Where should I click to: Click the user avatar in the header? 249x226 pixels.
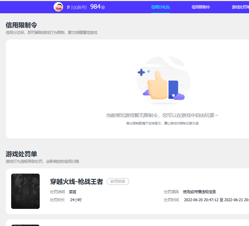coord(58,7)
